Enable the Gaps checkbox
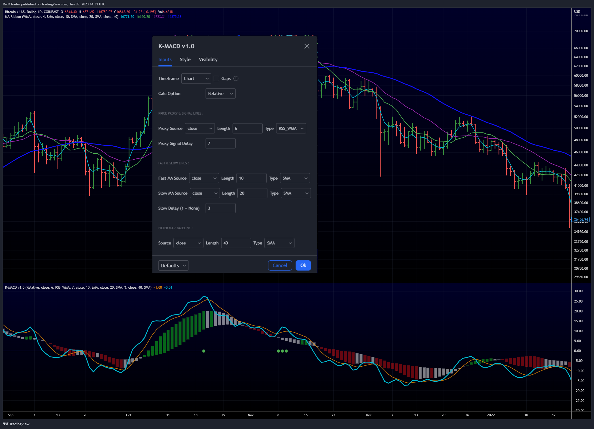This screenshot has height=429, width=594. pos(216,78)
